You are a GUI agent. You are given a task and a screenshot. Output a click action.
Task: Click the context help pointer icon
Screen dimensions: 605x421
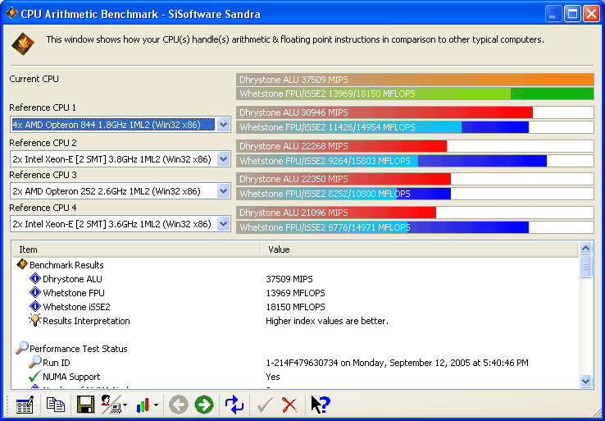click(320, 405)
